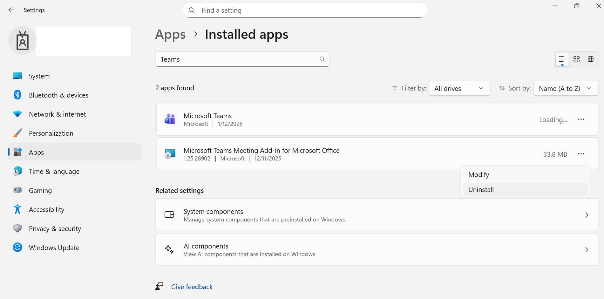This screenshot has width=604, height=299.
Task: Navigate back using the Apps breadcrumb
Action: (170, 34)
